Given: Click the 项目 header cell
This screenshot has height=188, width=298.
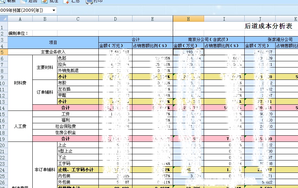Looking at the screenshot, I should click(x=53, y=43).
